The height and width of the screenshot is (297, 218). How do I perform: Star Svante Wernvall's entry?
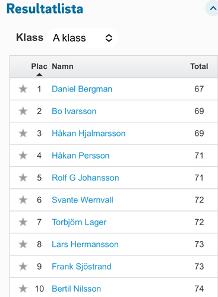23,200
